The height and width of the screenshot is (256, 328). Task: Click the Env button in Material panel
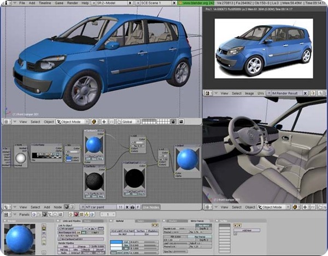147,234
